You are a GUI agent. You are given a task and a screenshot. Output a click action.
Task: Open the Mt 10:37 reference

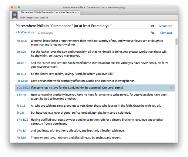(22, 41)
